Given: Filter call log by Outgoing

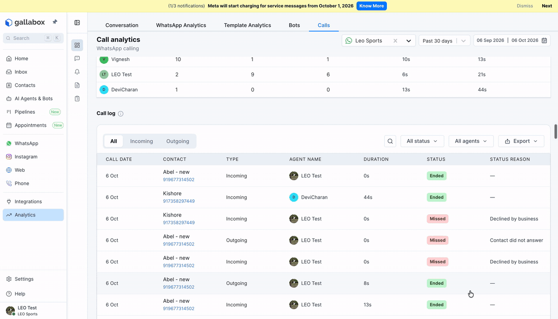Looking at the screenshot, I should tap(178, 141).
